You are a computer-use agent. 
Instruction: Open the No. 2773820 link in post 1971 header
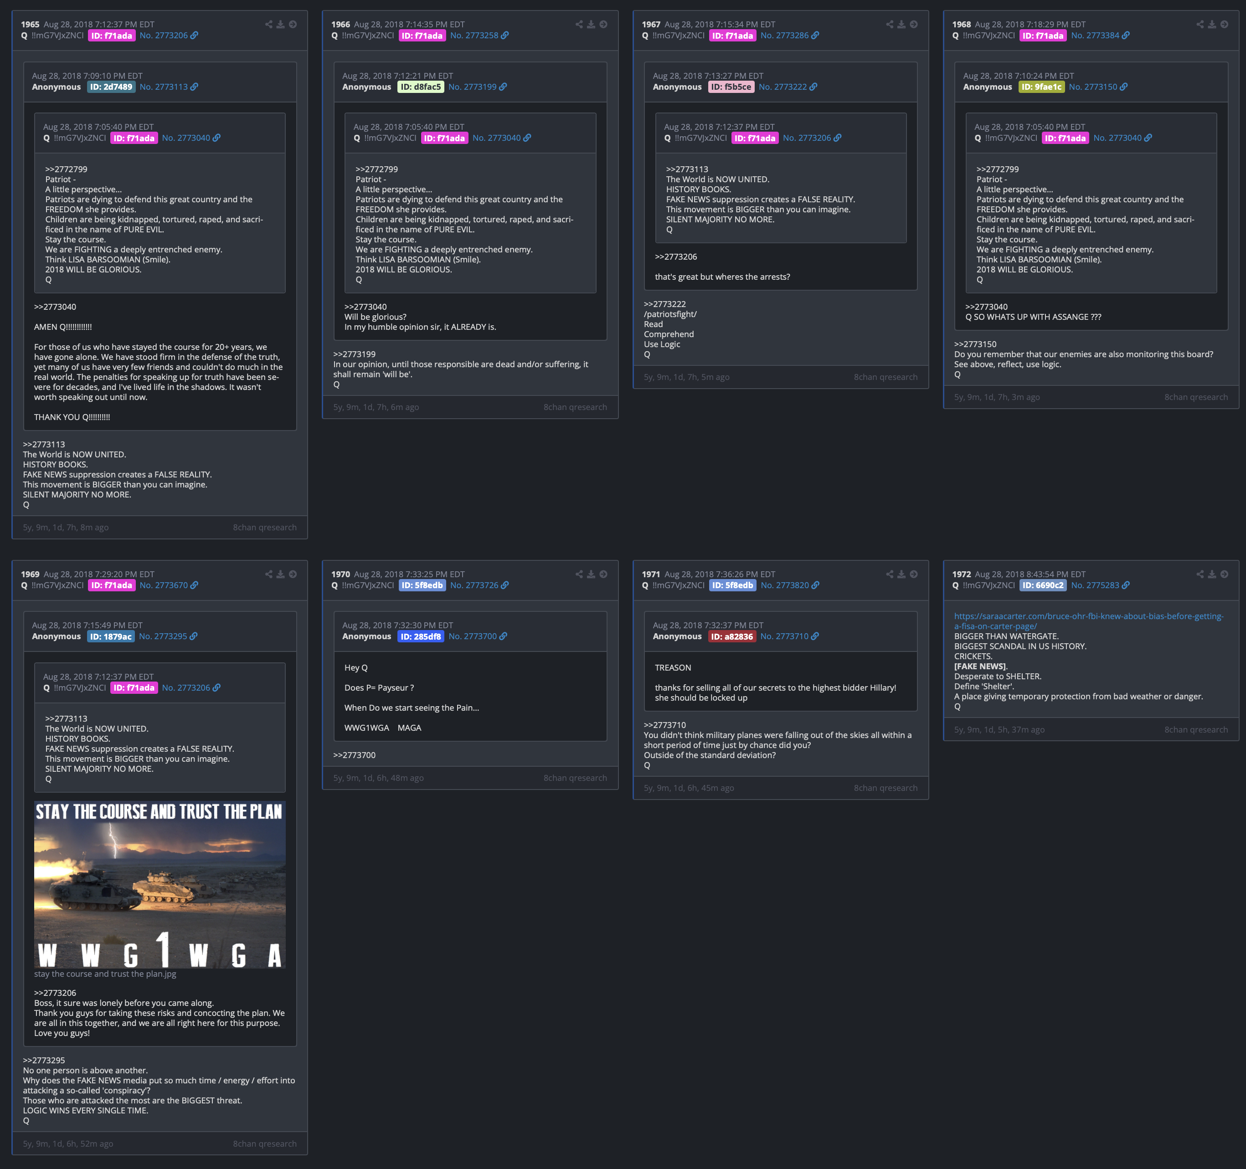(x=790, y=585)
